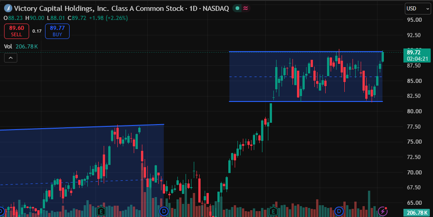The height and width of the screenshot is (217, 433).
Task: Click the spread value 0.17
Action: pos(37,31)
